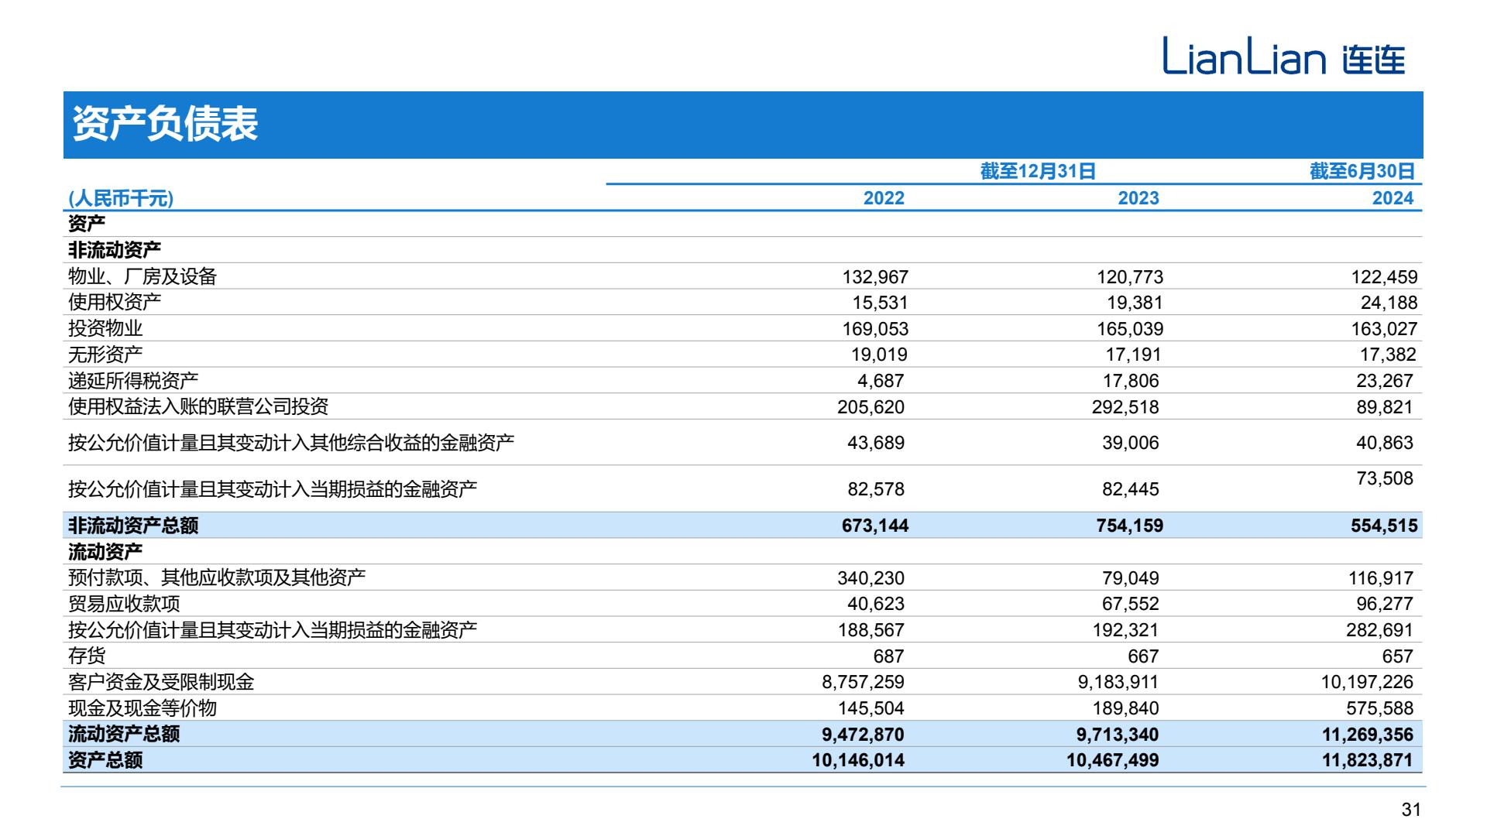Select row label 投资物业
The image size is (1487, 836).
[105, 328]
